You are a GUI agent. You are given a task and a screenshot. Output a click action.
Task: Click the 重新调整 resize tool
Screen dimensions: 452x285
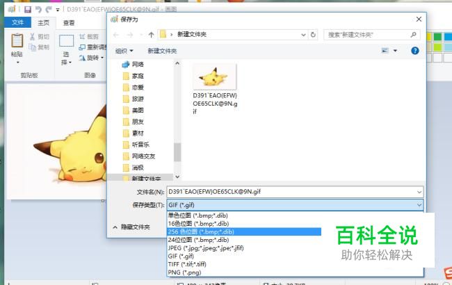pyautogui.click(x=92, y=47)
